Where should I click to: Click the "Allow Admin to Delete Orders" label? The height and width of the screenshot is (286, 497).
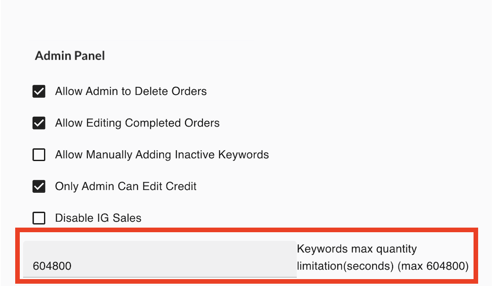pyautogui.click(x=131, y=91)
